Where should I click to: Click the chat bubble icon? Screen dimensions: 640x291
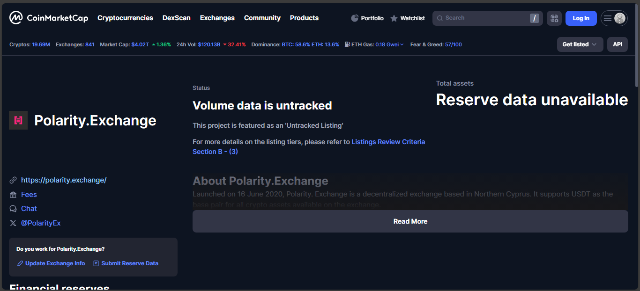(13, 209)
